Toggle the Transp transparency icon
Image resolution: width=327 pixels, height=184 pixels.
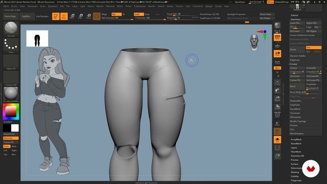(277, 124)
